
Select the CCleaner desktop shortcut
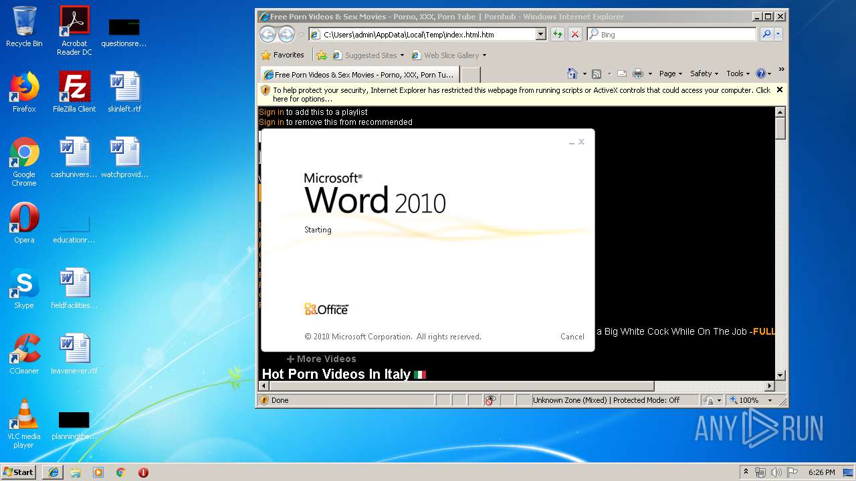[x=24, y=354]
